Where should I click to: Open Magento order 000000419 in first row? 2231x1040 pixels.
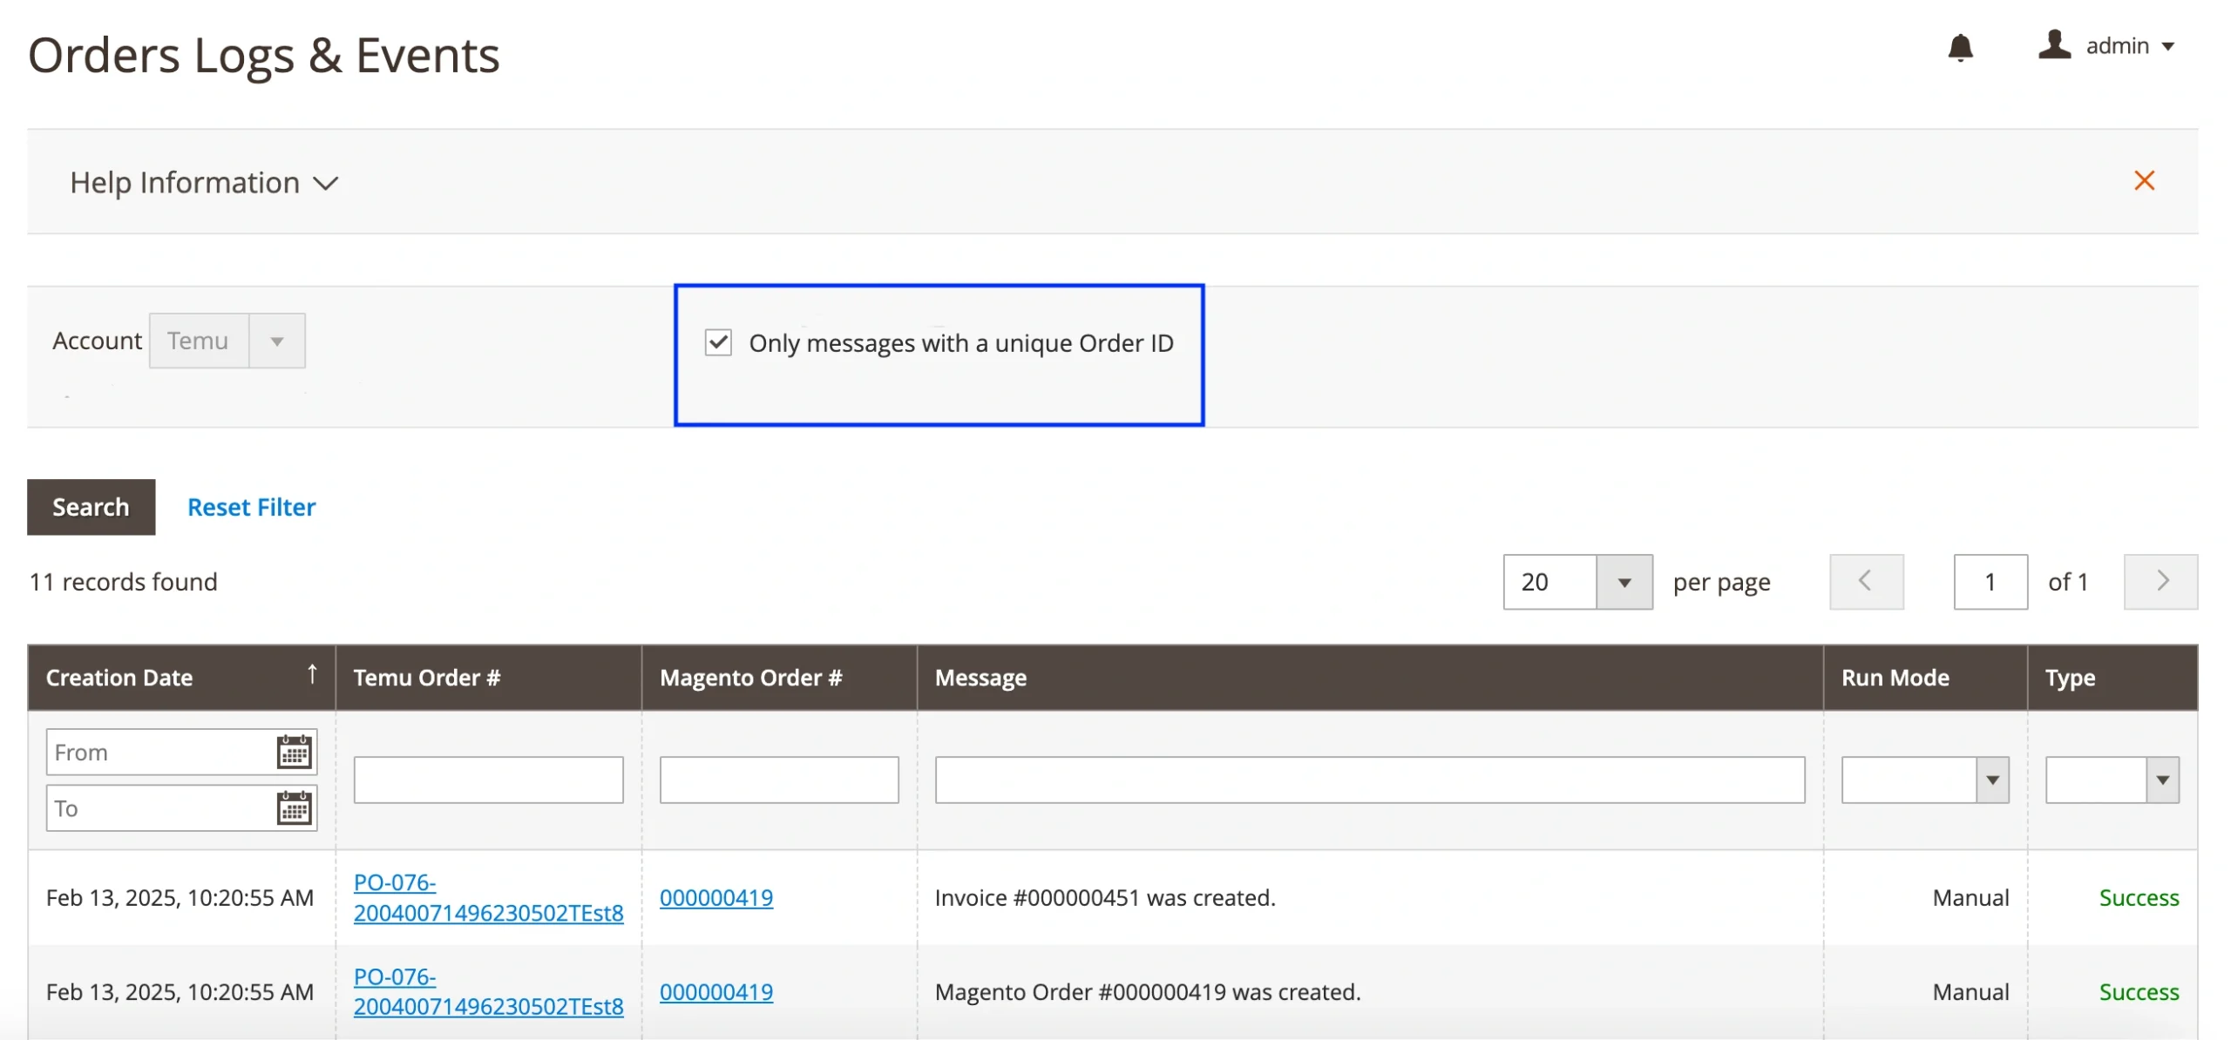715,897
